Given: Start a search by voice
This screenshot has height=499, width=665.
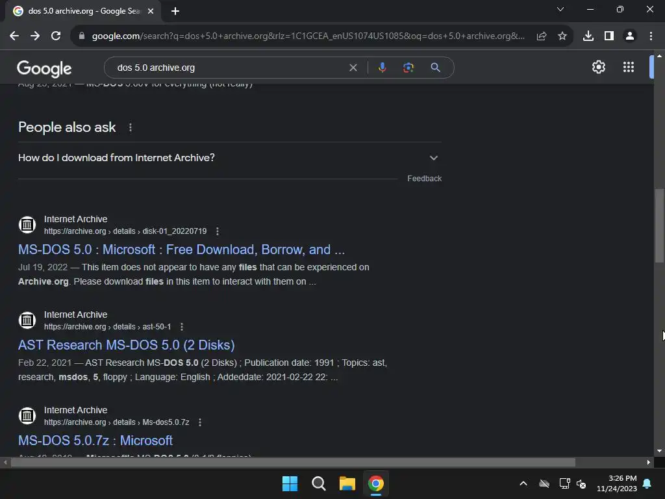Looking at the screenshot, I should tap(382, 68).
